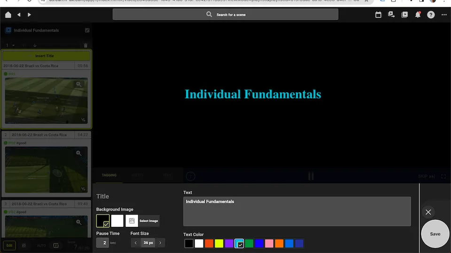This screenshot has height=253, width=451.
Task: Choose pure blue text color swatch
Action: [x=259, y=243]
